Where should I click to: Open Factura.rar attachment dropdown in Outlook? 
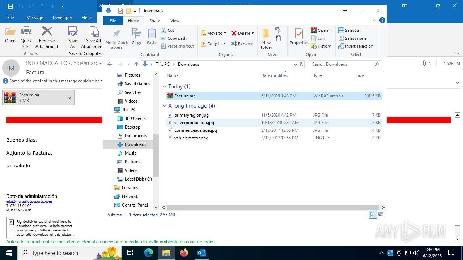point(70,98)
